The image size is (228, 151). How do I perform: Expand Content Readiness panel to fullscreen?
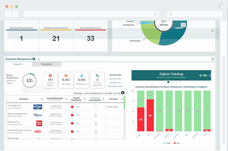[212, 59]
